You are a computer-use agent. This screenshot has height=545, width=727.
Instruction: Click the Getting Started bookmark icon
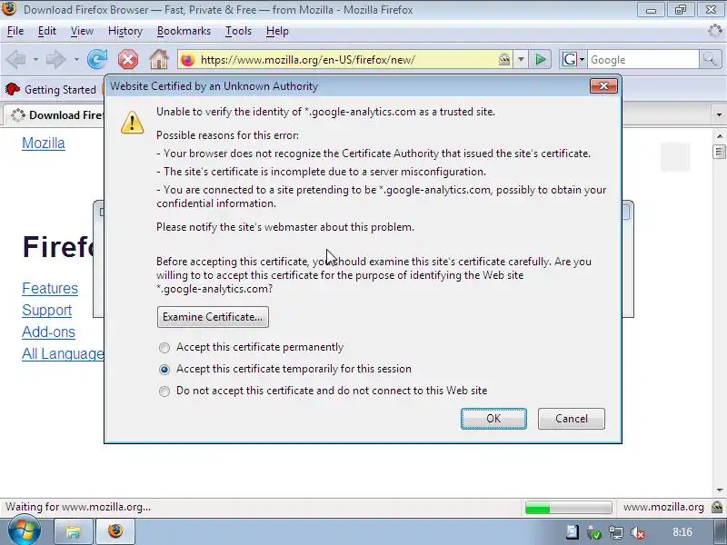pos(13,89)
